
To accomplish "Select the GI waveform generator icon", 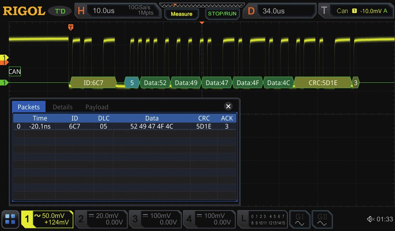I will tap(299, 219).
